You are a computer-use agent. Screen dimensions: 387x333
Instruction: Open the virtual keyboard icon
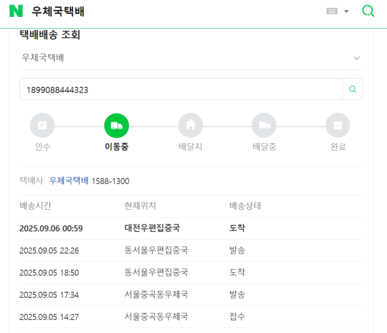coord(332,11)
